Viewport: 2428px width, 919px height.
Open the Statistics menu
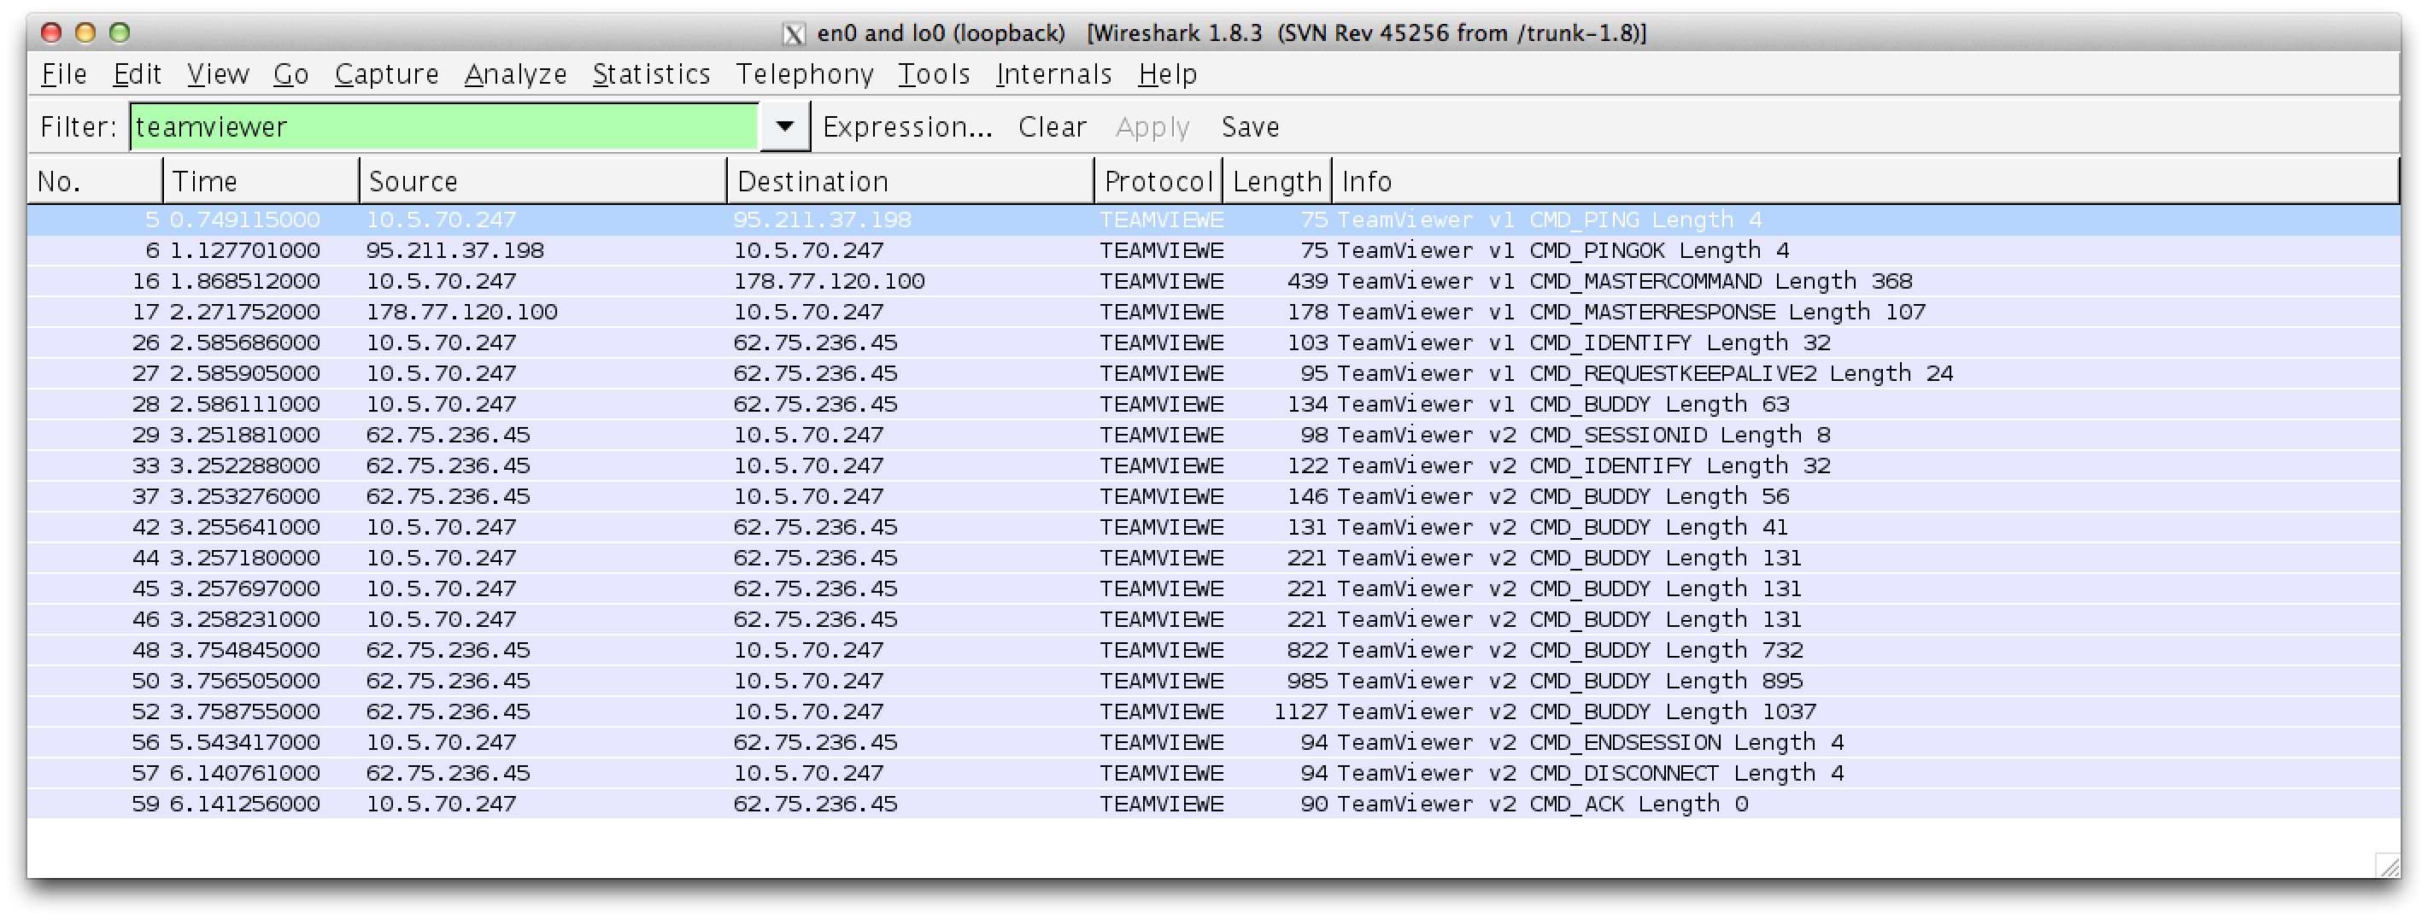(x=651, y=73)
